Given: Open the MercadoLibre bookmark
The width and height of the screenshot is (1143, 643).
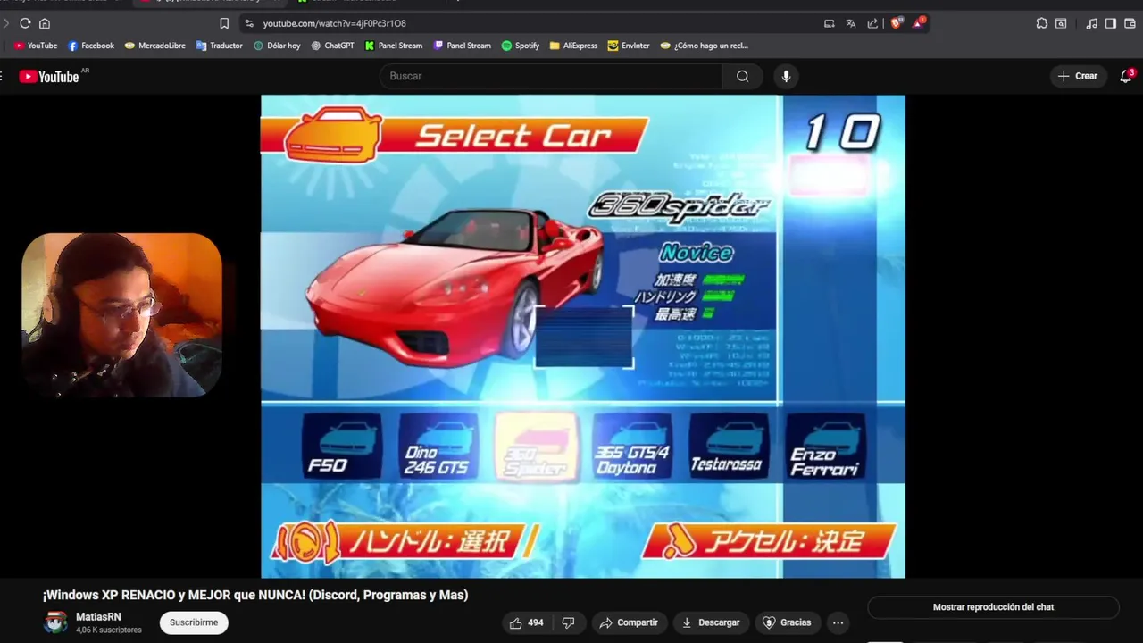Looking at the screenshot, I should [155, 46].
